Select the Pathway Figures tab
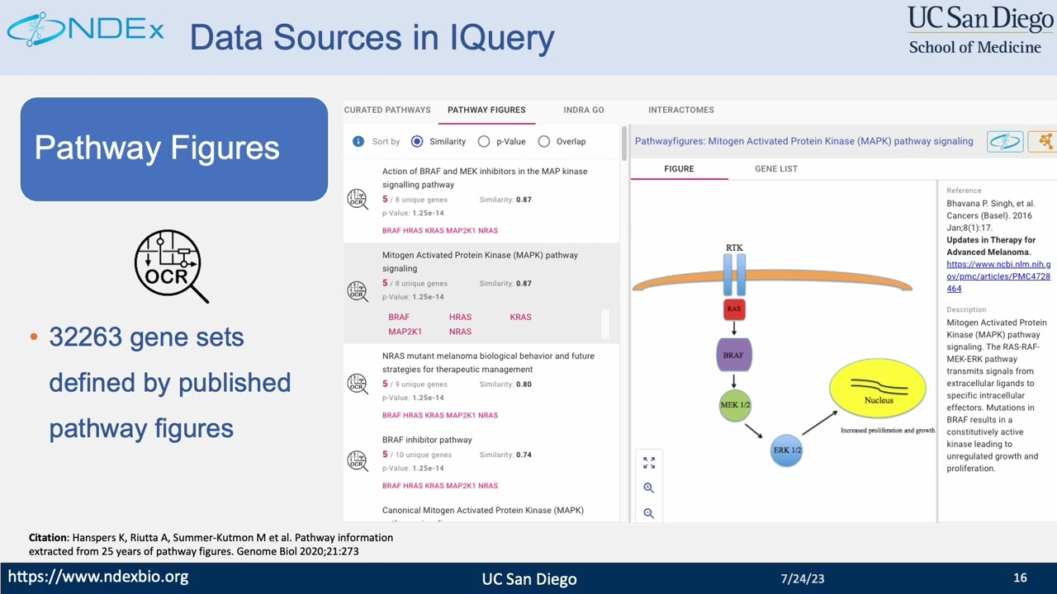 [486, 110]
